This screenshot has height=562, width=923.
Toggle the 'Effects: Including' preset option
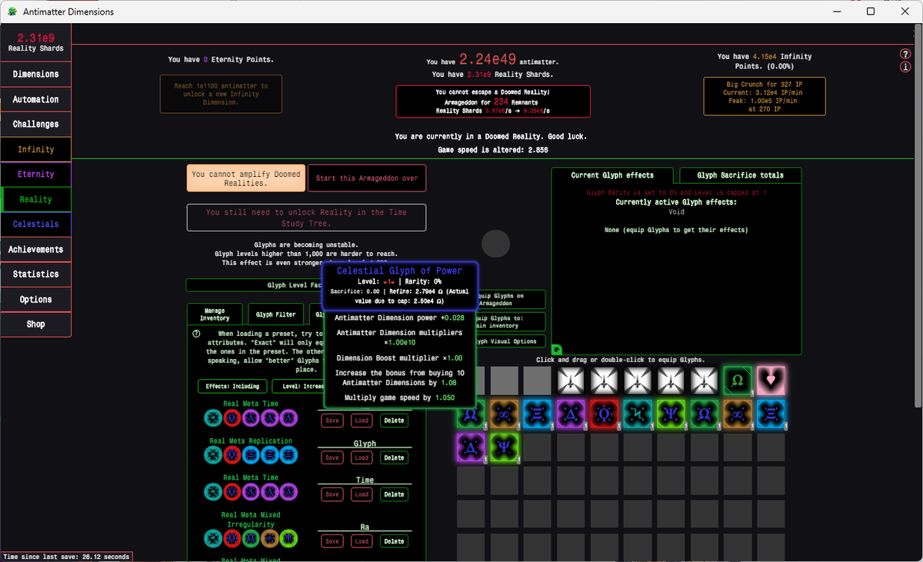click(x=233, y=386)
